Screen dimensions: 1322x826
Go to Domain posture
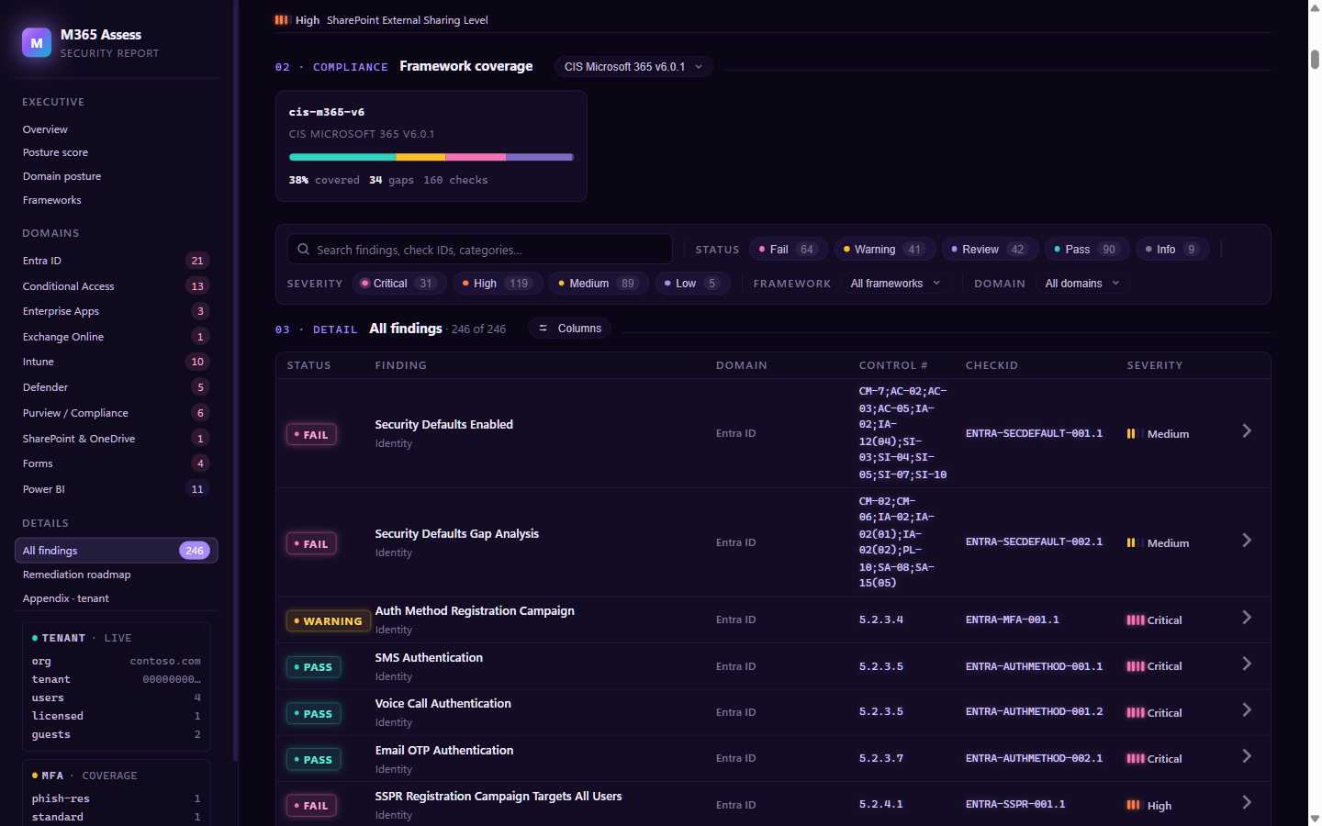(116, 176)
